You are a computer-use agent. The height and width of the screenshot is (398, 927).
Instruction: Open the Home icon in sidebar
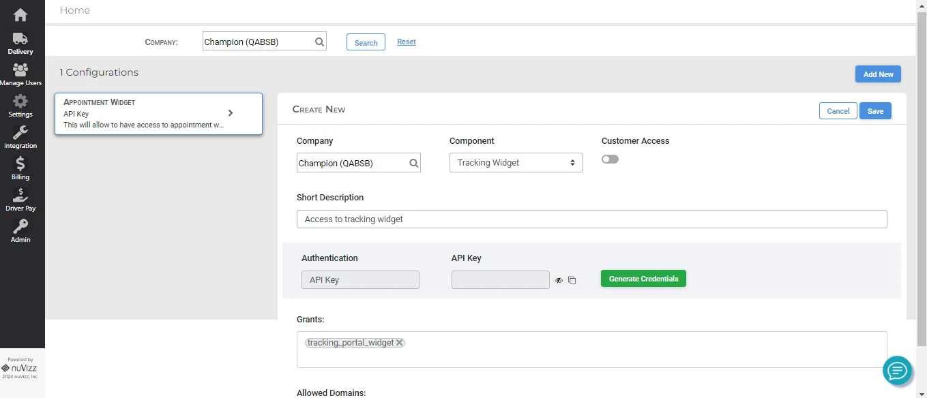(20, 14)
